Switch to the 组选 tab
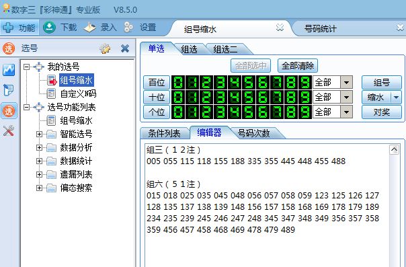 coord(189,49)
